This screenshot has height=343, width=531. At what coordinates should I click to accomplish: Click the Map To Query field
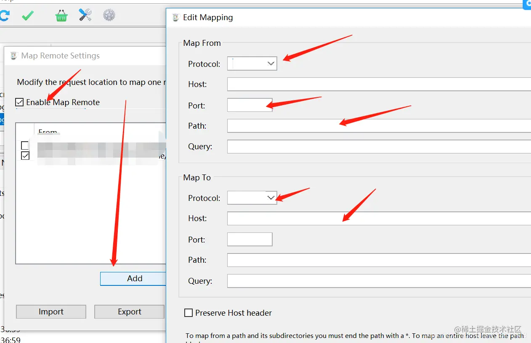point(379,281)
